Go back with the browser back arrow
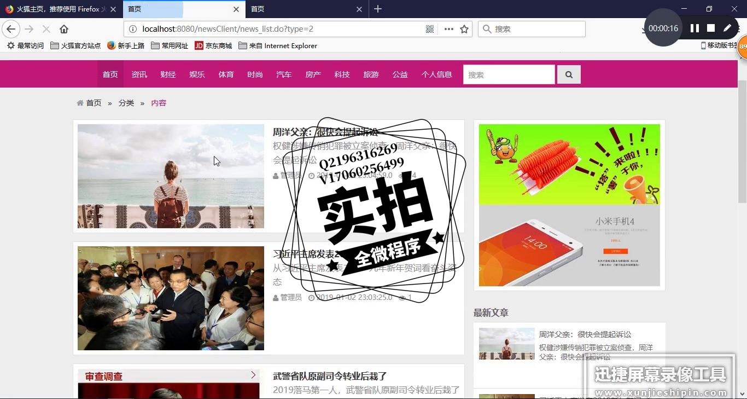Screen dimensions: 747x399 (11, 29)
